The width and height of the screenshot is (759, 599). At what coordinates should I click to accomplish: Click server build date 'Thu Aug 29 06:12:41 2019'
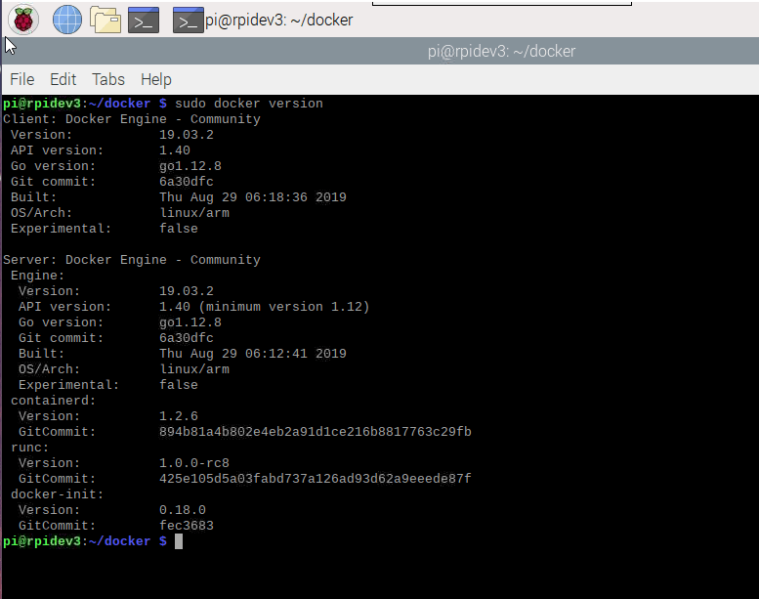click(253, 354)
